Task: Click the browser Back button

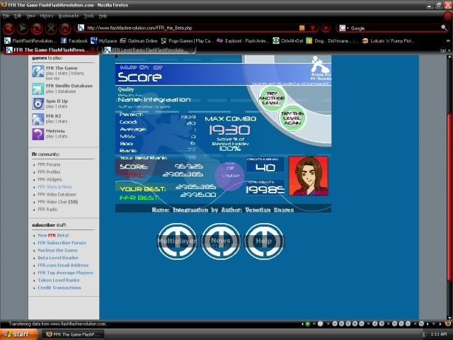Action: coord(8,28)
